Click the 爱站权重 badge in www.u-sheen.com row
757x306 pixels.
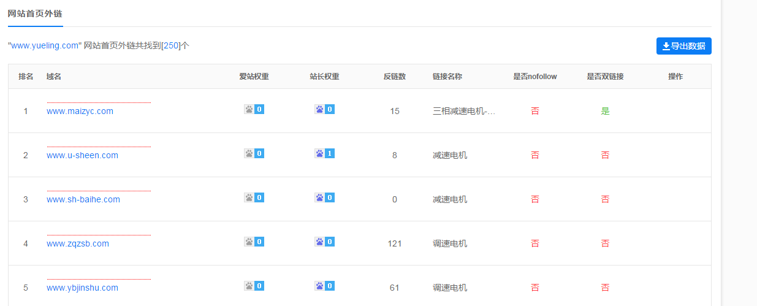tap(254, 153)
